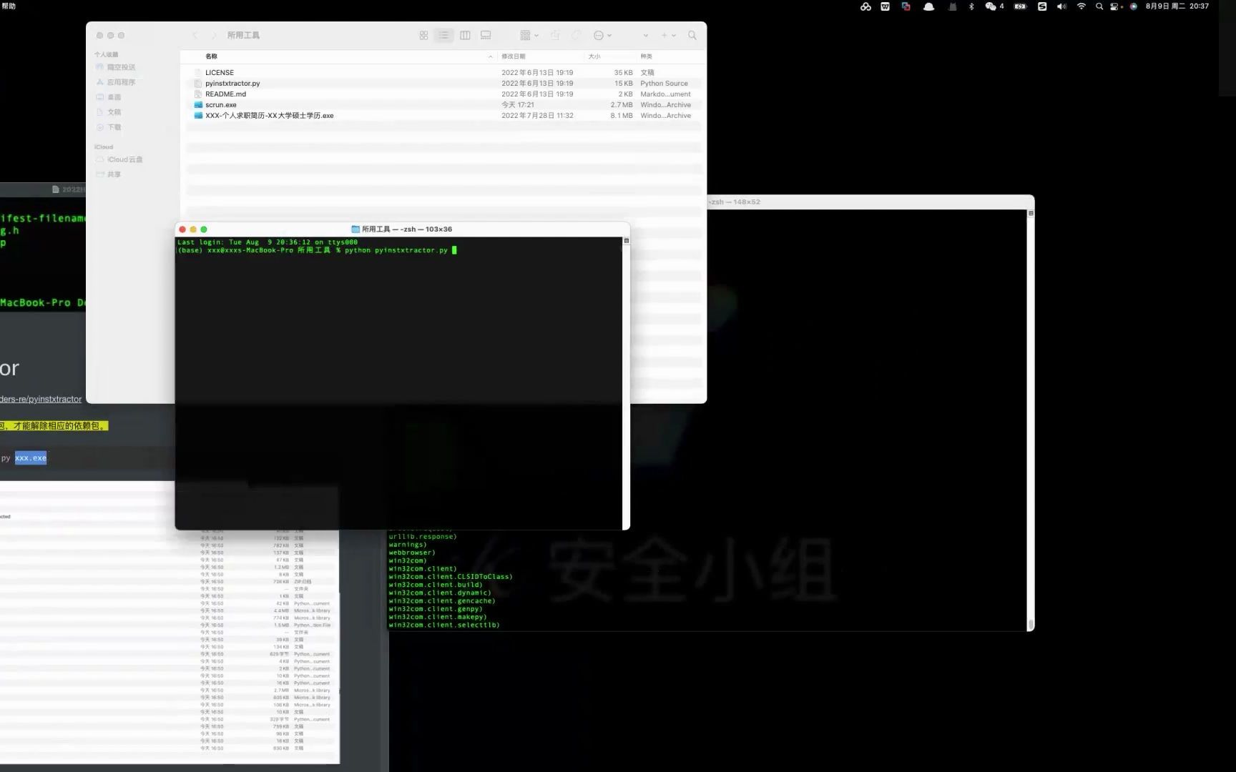Open 隔空投送 (AirDrop) in the sidebar
This screenshot has height=772, width=1236.
(x=119, y=66)
